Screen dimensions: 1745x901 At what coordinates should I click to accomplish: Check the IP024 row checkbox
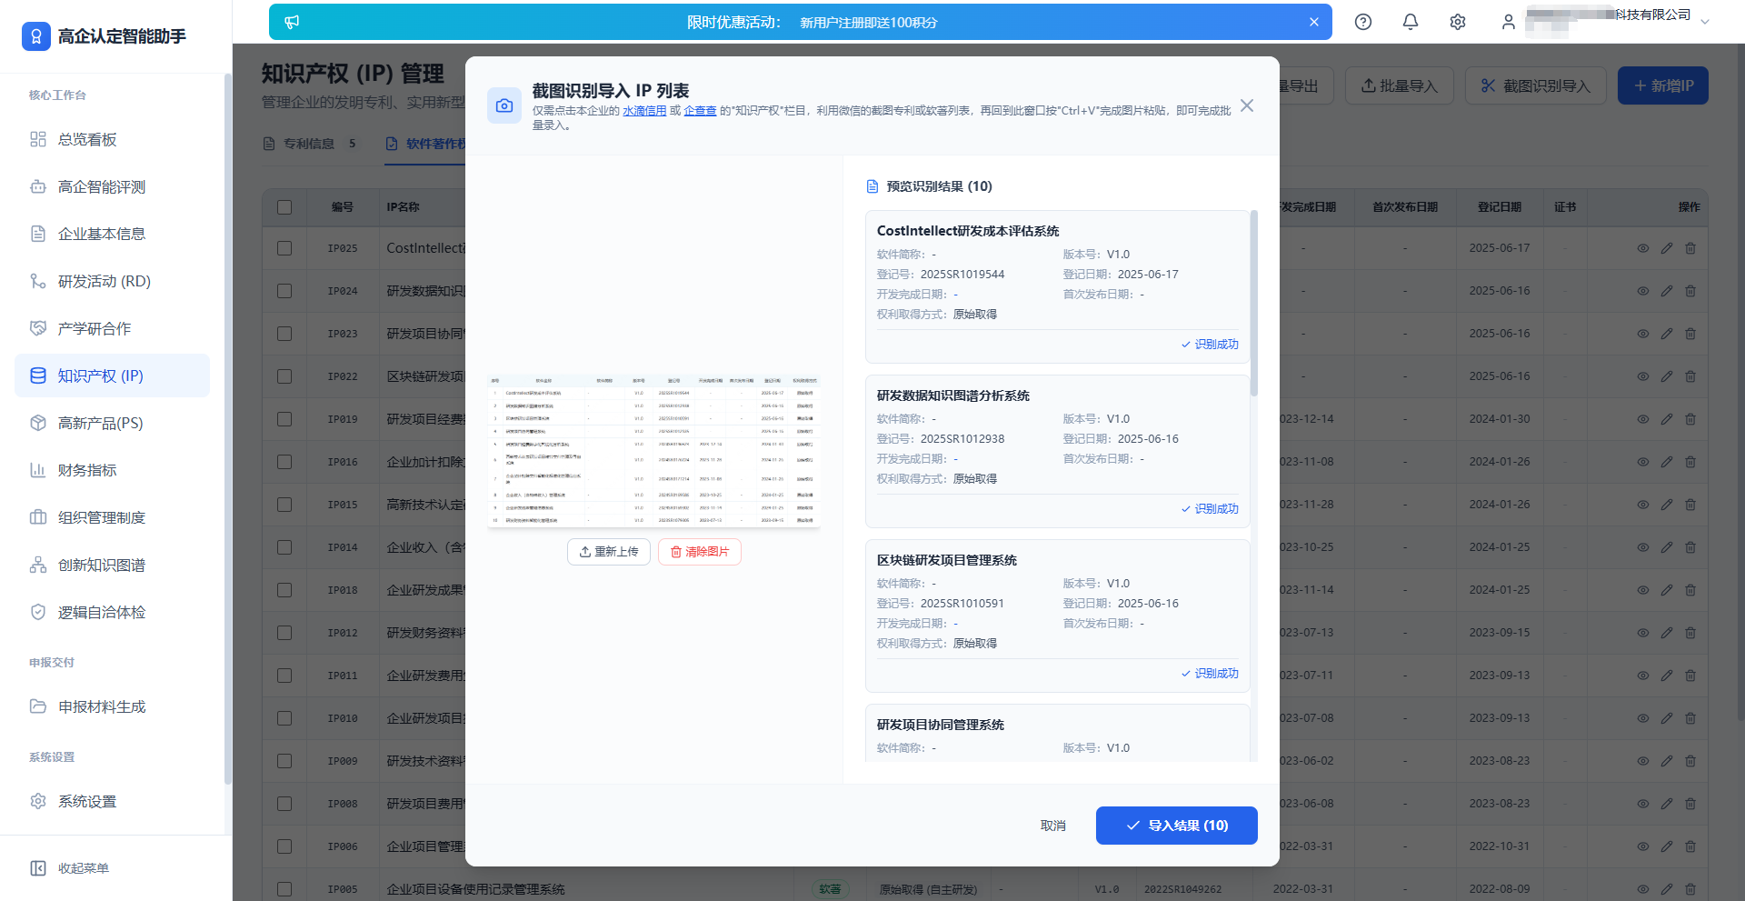tap(284, 291)
